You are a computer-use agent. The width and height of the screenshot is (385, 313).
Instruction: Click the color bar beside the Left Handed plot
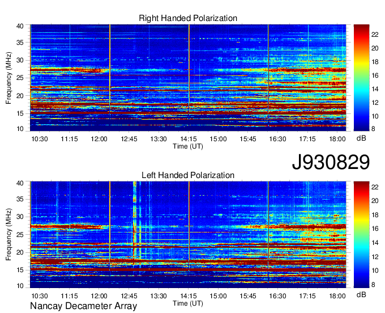361,235
